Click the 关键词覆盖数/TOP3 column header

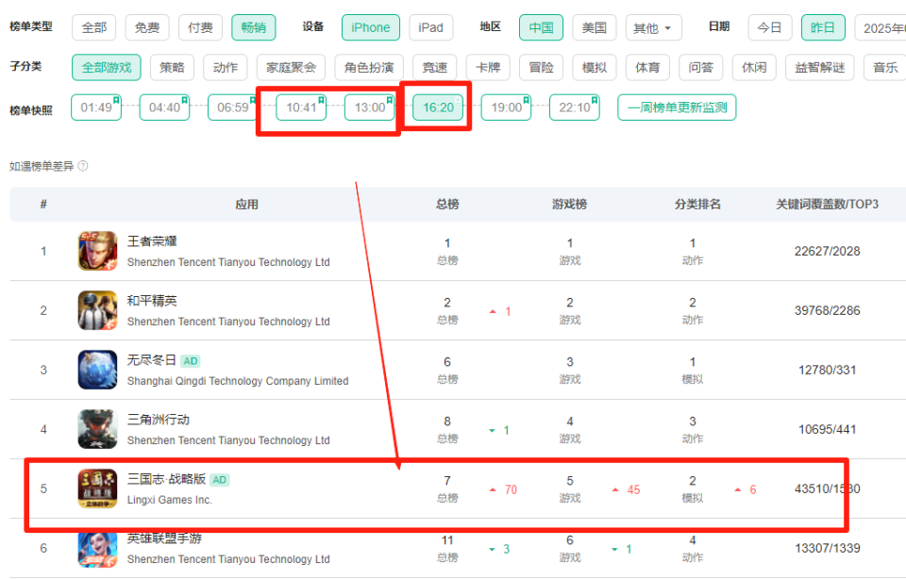tap(827, 205)
